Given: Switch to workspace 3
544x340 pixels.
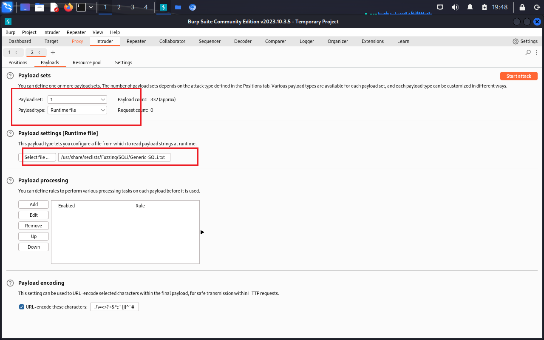Looking at the screenshot, I should click(x=133, y=7).
